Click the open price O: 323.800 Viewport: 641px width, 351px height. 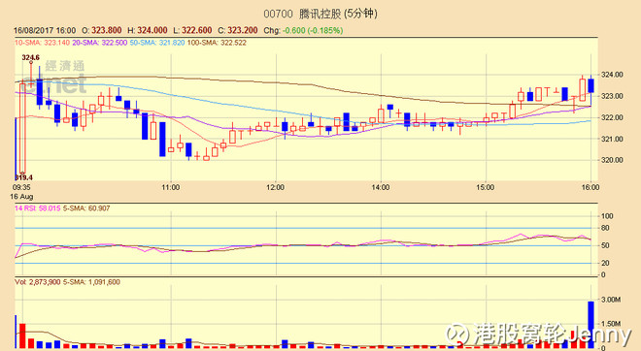click(102, 31)
